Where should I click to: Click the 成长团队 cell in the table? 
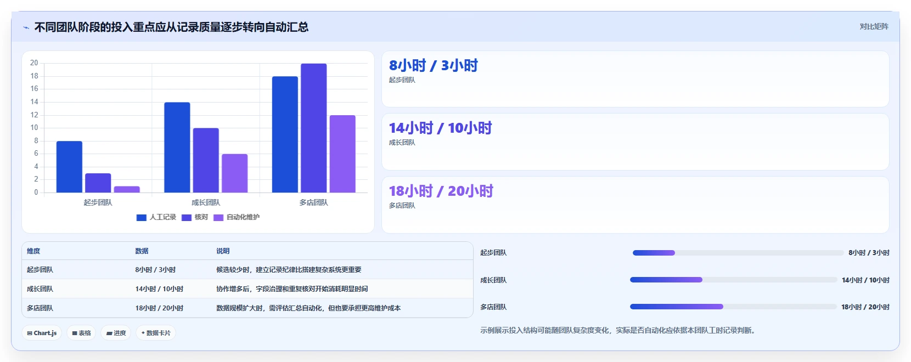[40, 289]
